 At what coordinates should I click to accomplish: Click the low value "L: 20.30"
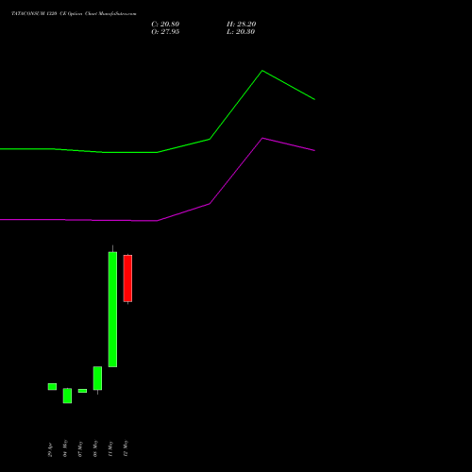pos(241,32)
